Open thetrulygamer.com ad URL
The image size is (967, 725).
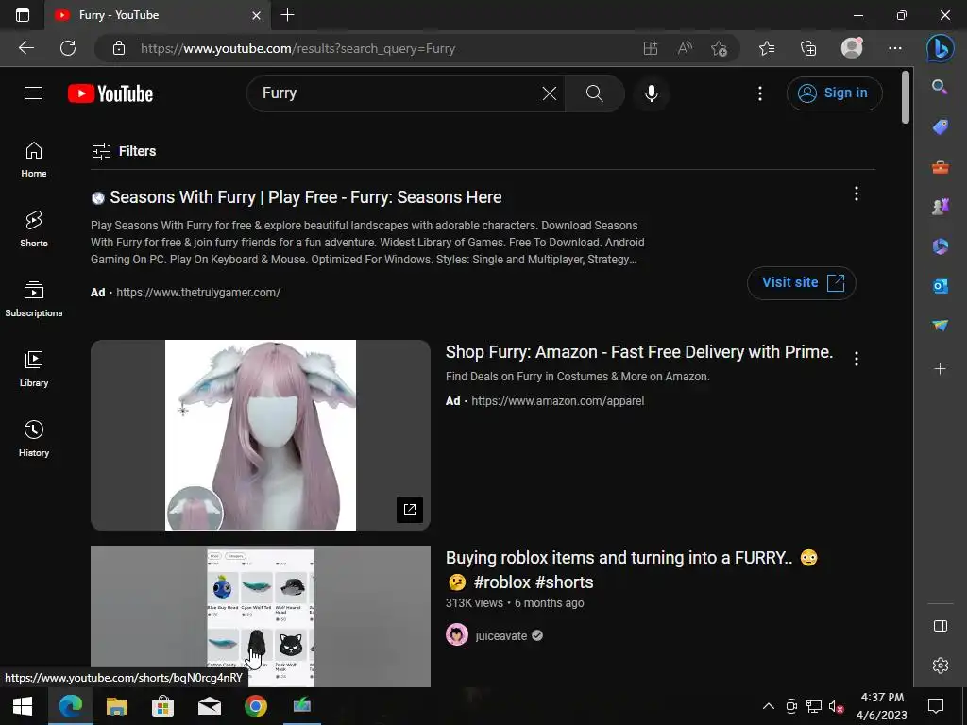click(x=198, y=293)
